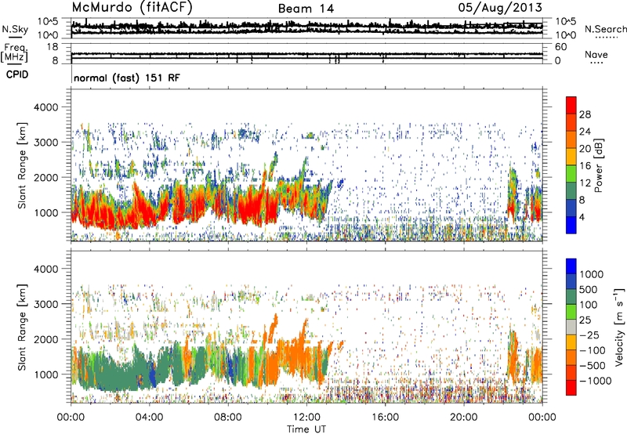Click the "08:00" time axis label
The width and height of the screenshot is (627, 434).
point(228,418)
